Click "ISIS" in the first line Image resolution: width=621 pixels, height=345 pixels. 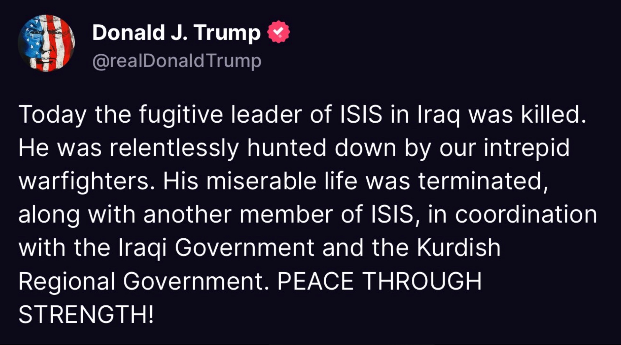pos(361,115)
